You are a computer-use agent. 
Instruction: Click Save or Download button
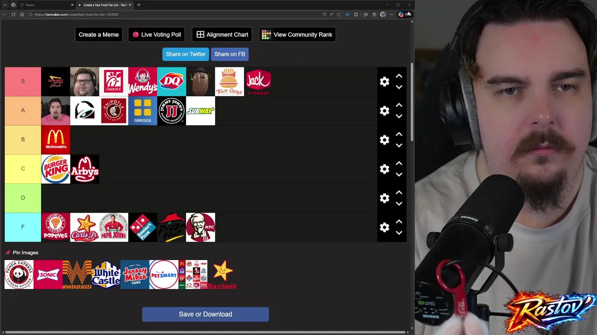(x=205, y=314)
